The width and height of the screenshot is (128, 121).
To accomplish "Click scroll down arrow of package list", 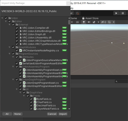I will point(69,109).
